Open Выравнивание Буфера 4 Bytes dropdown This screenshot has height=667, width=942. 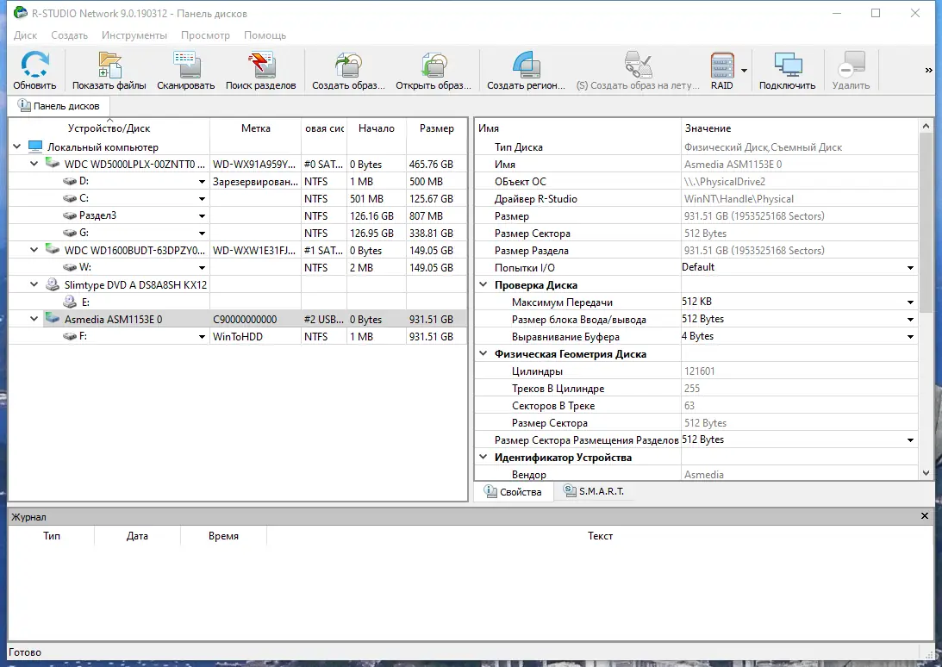pos(910,337)
